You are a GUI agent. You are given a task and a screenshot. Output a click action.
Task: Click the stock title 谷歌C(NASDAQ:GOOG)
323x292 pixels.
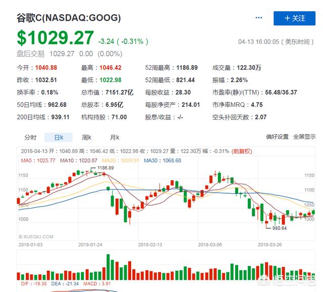coord(69,18)
